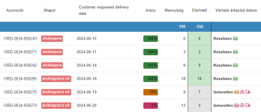This screenshot has width=261, height=112.
Task: Click the Customer requested delivery date header
Action: (104, 10)
